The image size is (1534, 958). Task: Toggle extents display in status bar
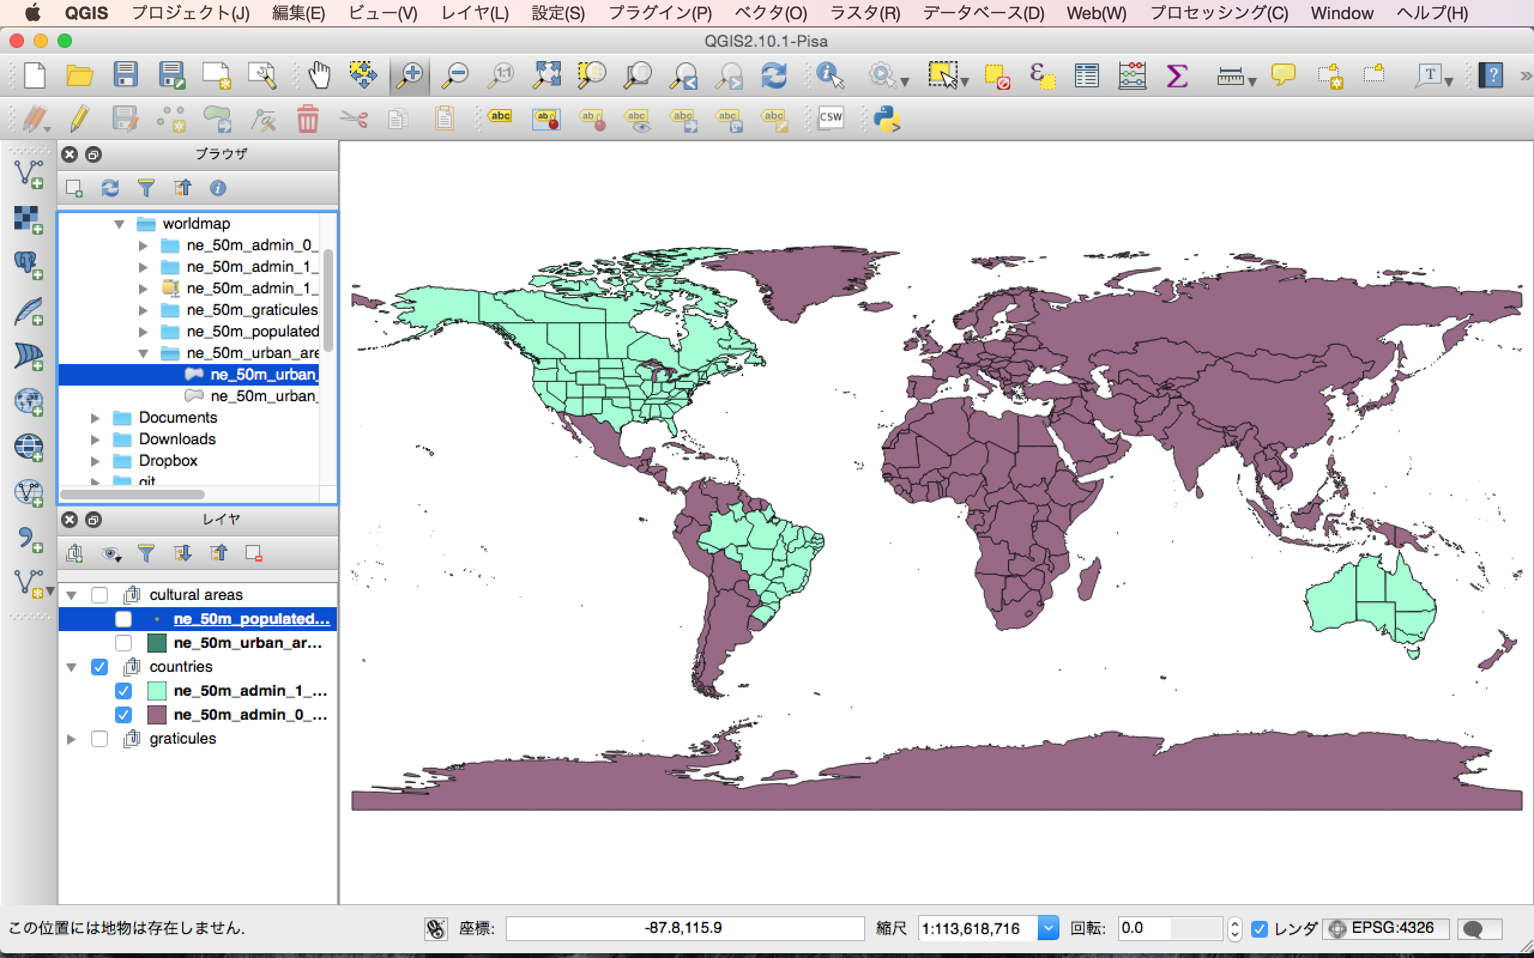(436, 929)
